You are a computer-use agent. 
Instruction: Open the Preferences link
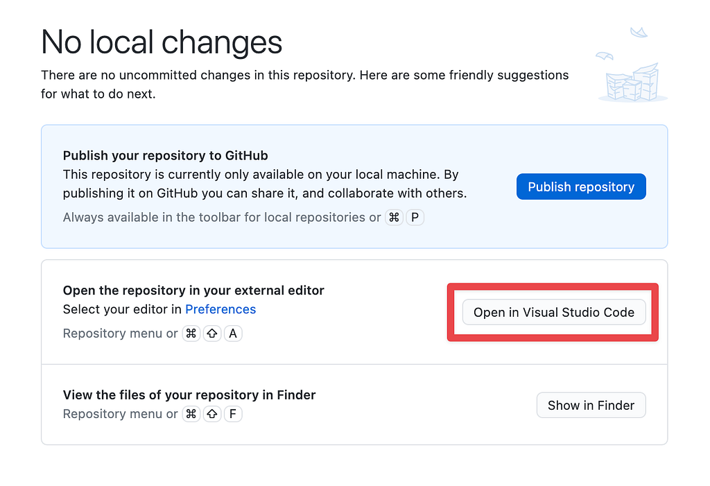coord(220,309)
